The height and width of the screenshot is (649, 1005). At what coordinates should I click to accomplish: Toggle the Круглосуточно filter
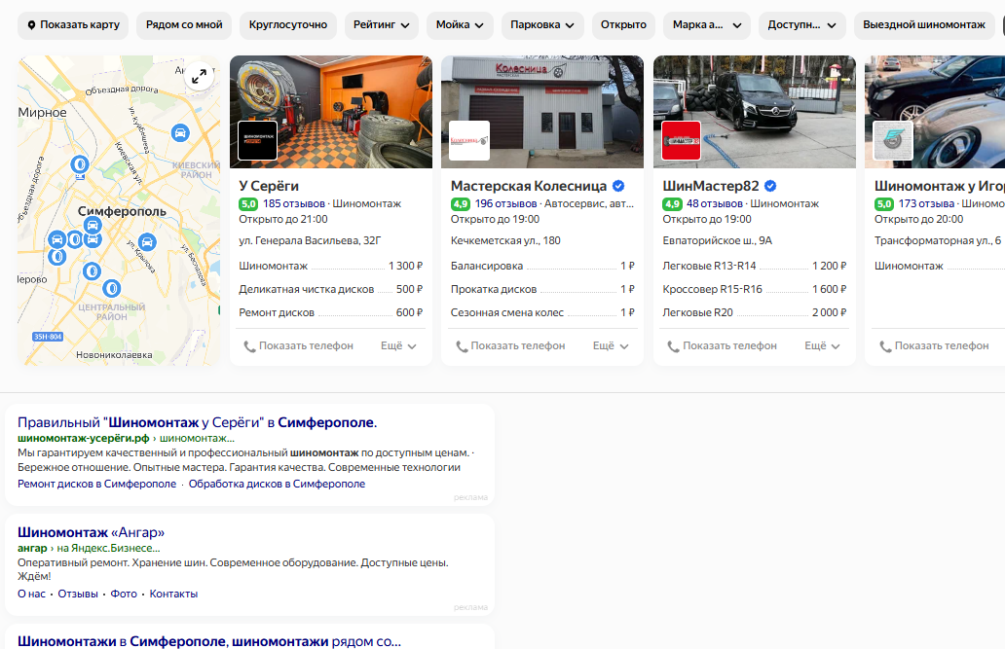288,25
